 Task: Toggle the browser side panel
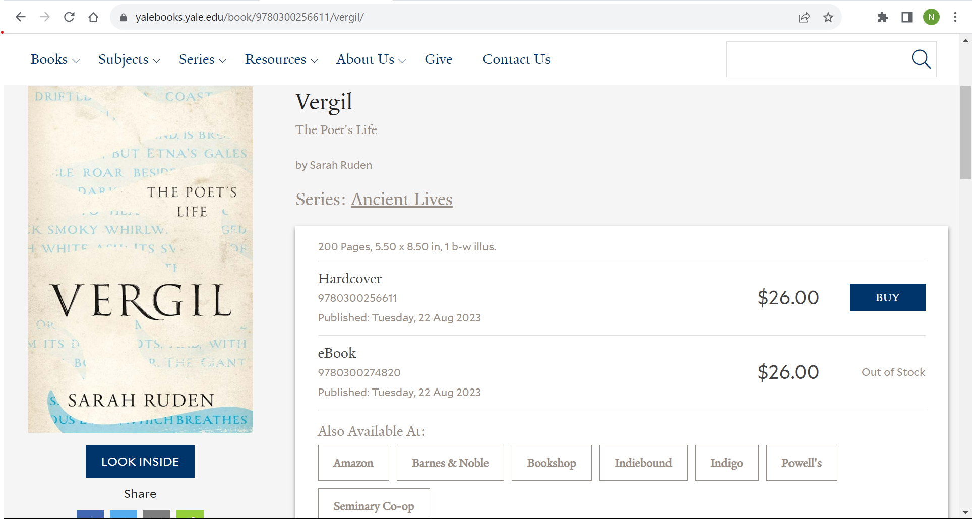906,17
